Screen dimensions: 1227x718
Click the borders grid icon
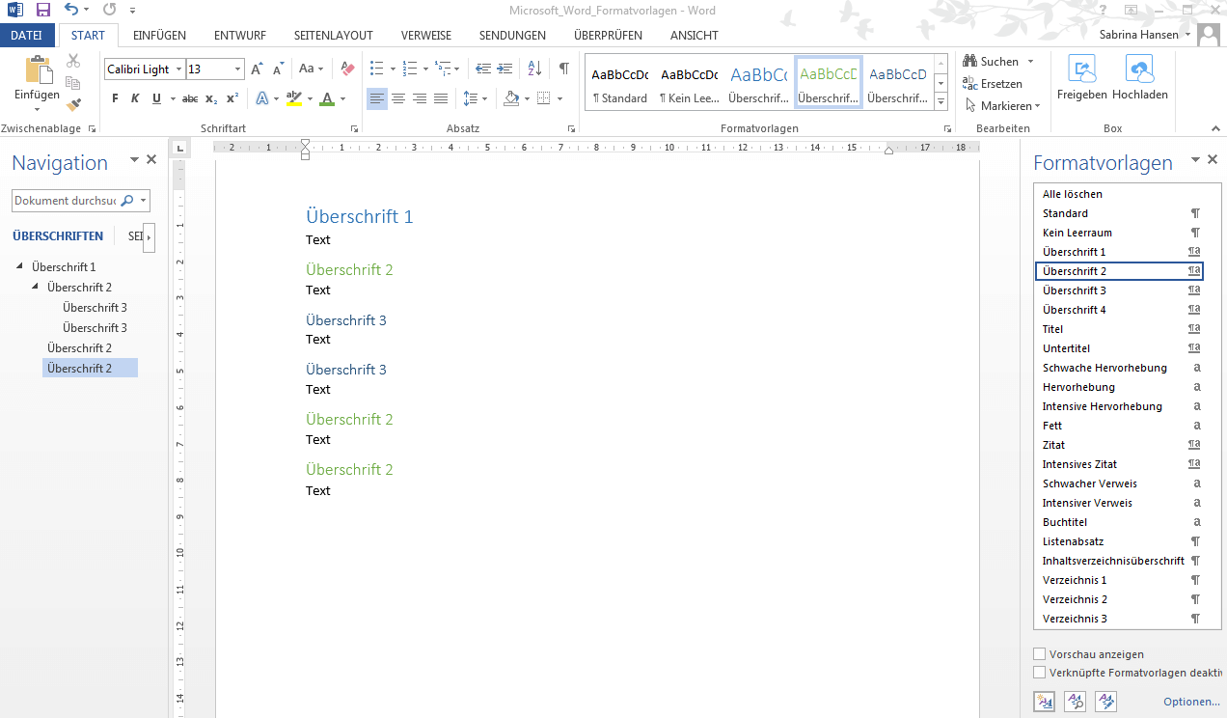coord(544,98)
